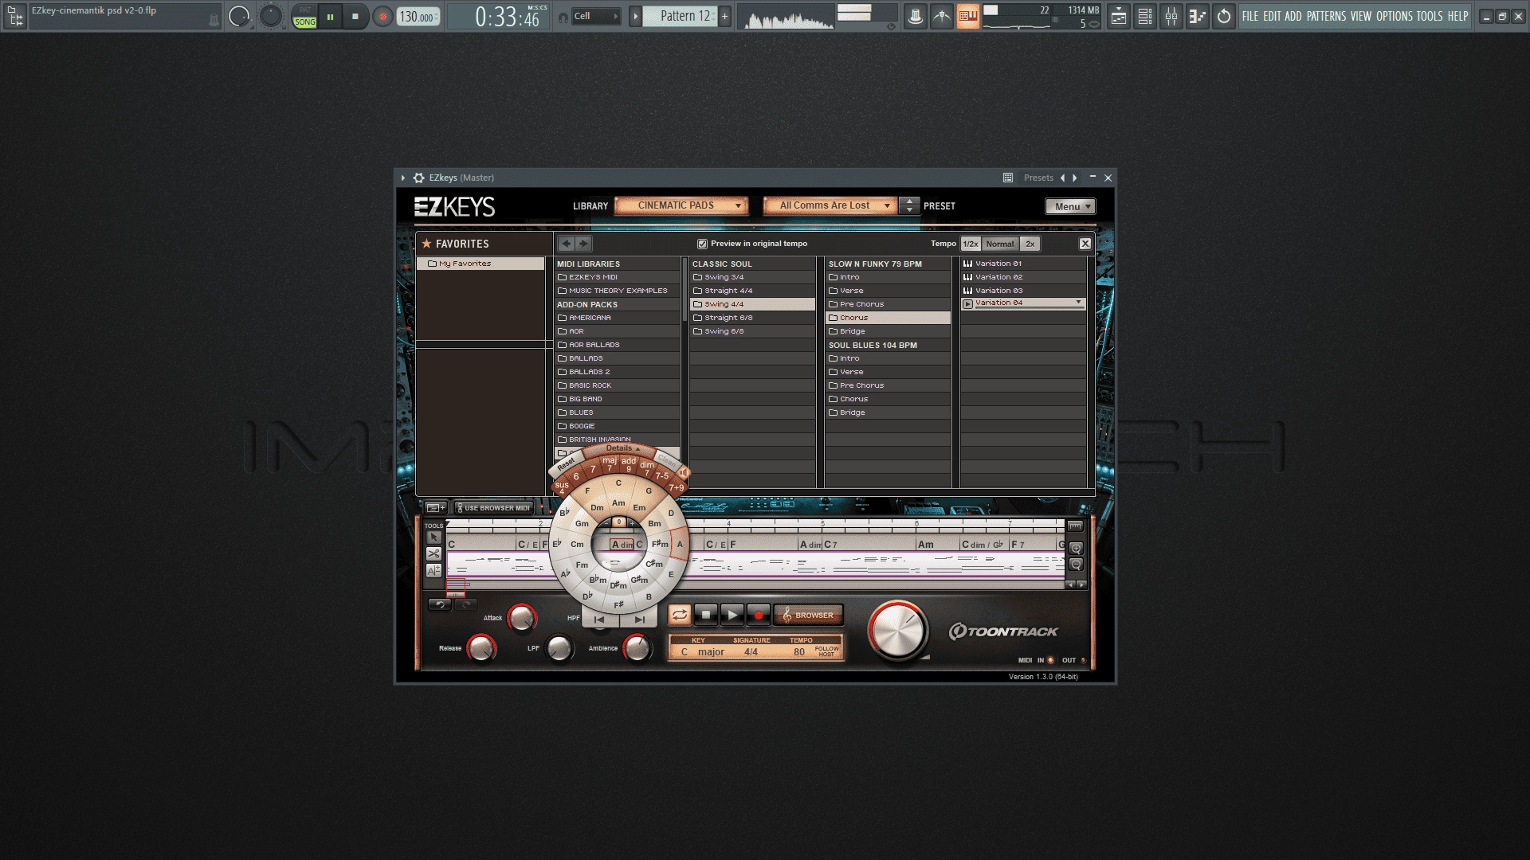
Task: Open the FILE menu
Action: tap(1250, 16)
